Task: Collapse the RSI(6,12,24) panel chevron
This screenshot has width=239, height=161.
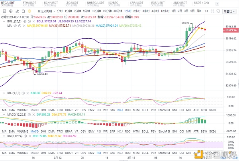Action: point(4,136)
